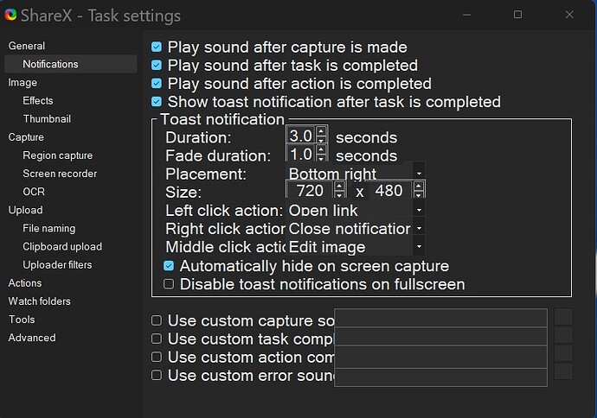Viewport: 597px width, 418px height.
Task: Enable Disable toast notifications on fullscreen
Action: coord(169,284)
